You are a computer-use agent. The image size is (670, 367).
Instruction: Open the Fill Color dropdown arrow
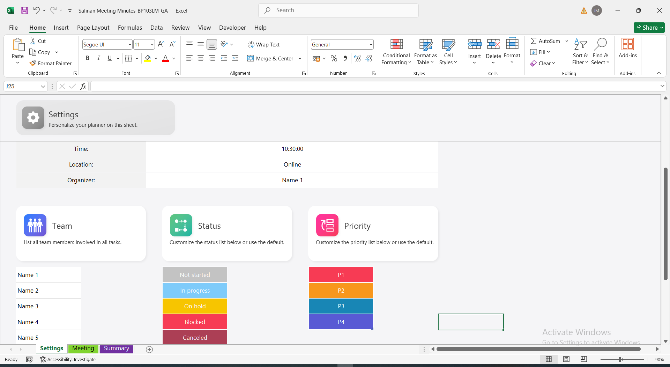tap(156, 58)
